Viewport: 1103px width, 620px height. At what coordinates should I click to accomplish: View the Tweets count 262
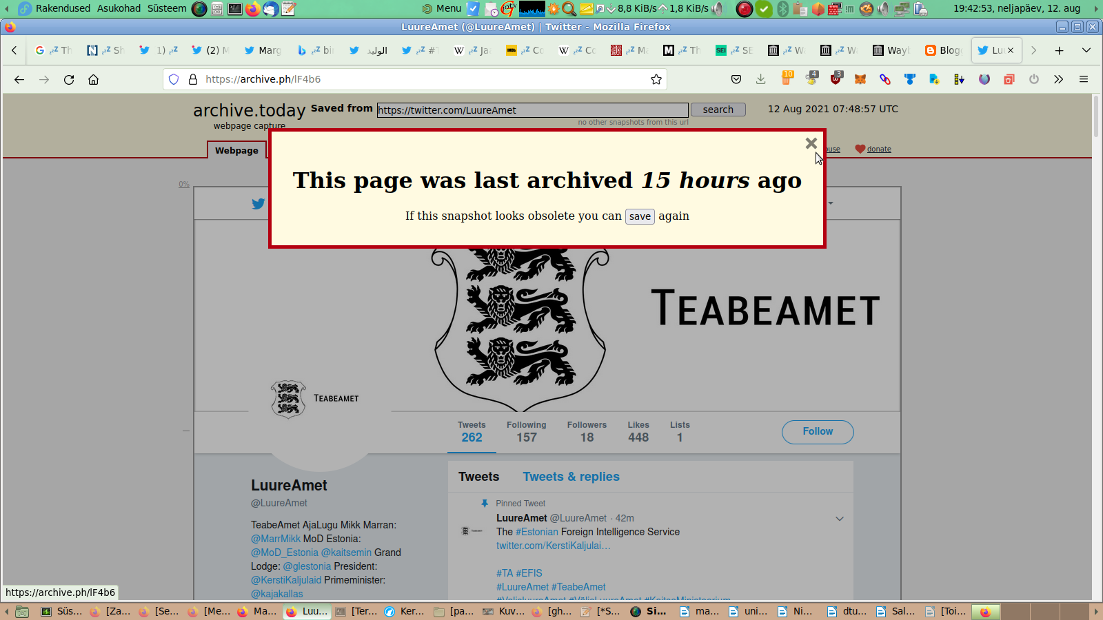472,432
